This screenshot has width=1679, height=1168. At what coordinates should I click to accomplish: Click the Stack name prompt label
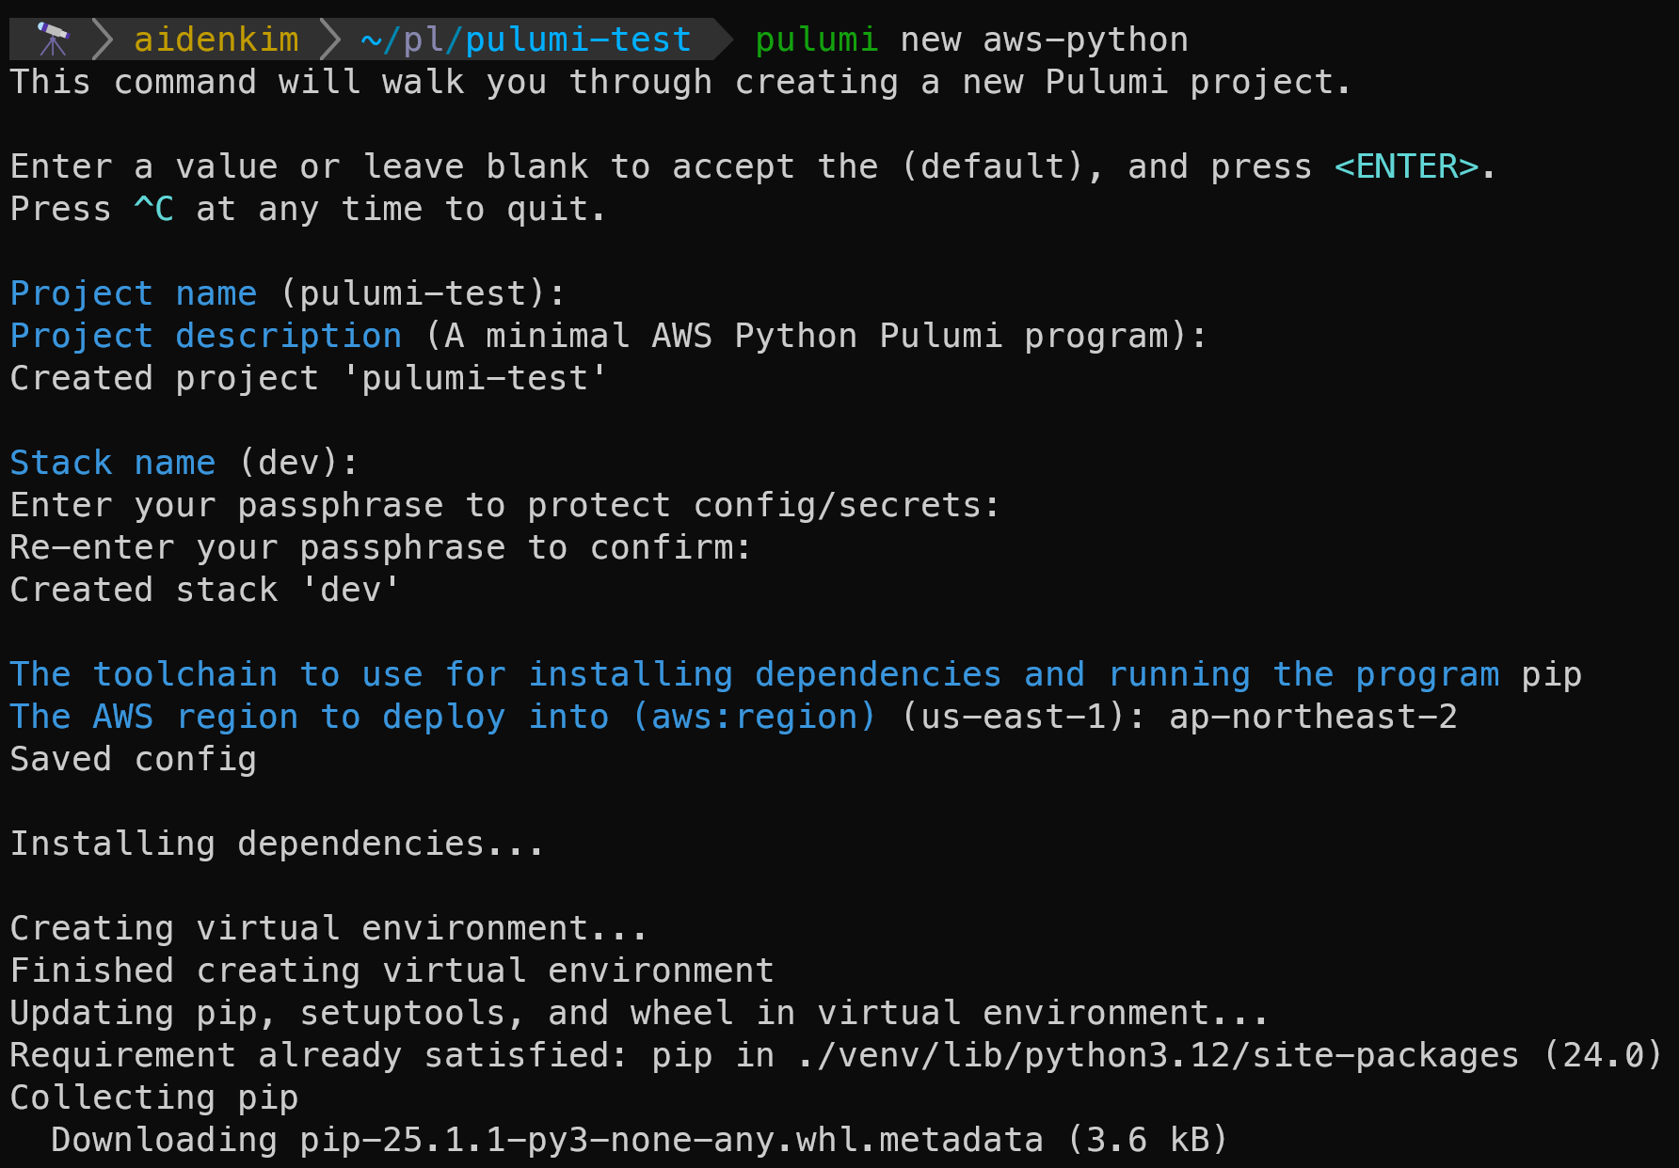coord(113,463)
